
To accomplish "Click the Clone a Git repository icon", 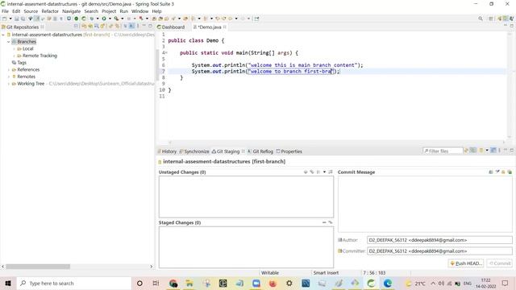I will click(90, 26).
